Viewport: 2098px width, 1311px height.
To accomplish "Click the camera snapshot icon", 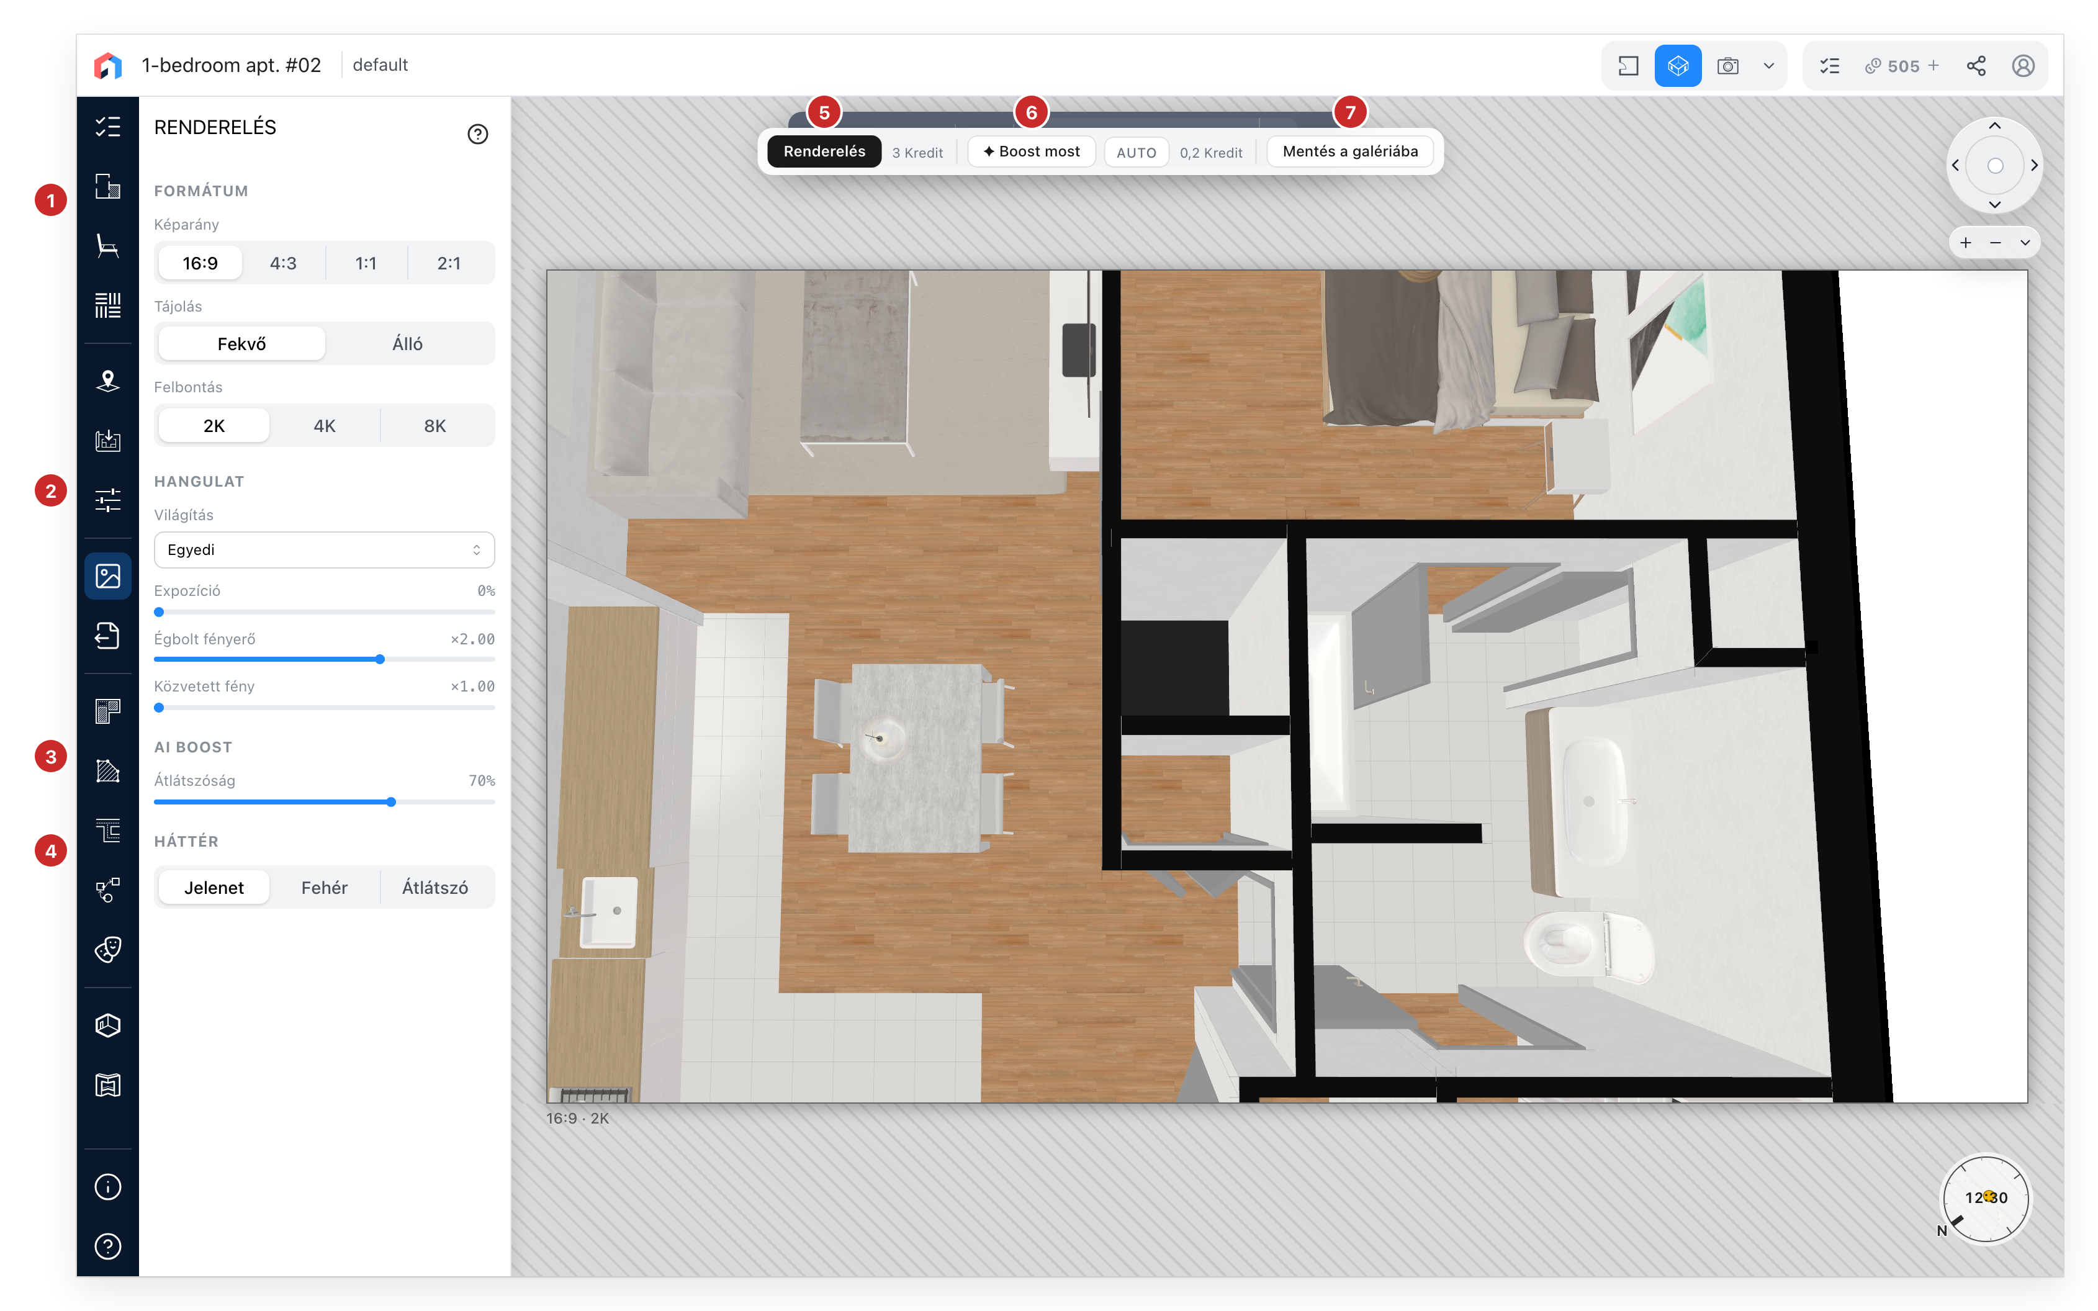I will 1727,66.
